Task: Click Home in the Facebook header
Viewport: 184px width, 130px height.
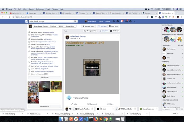Action: coord(101,21)
